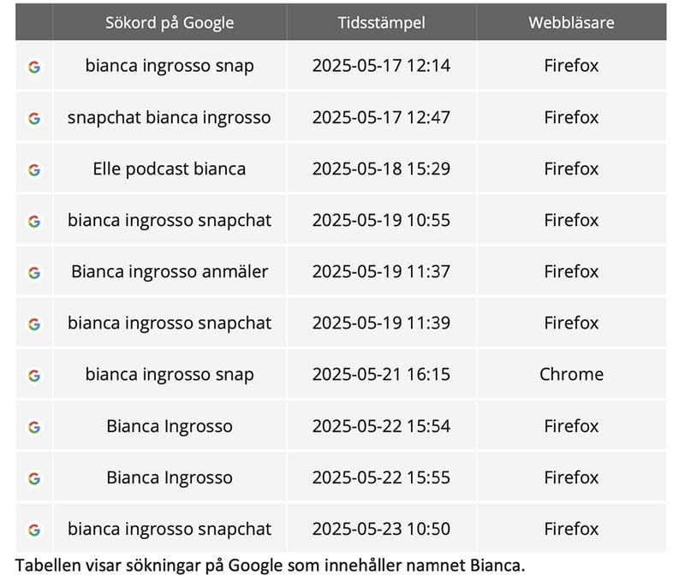
Task: Select the Webbläsare column header
Action: (x=571, y=22)
